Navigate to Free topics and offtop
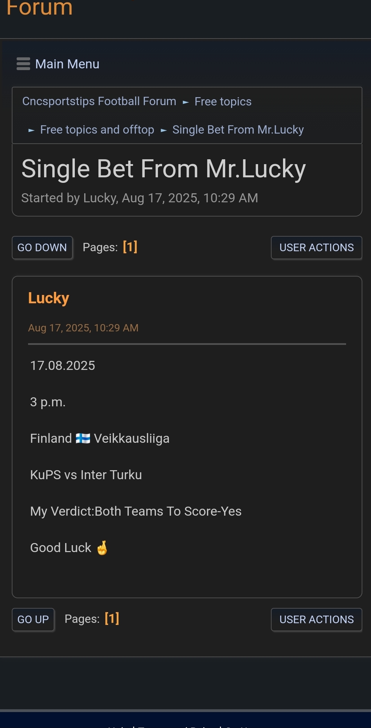371x728 pixels. [x=97, y=130]
